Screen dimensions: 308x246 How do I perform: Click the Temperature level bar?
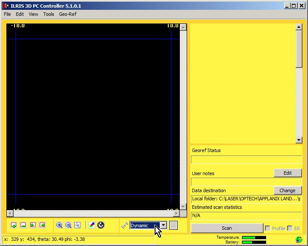[254, 237]
